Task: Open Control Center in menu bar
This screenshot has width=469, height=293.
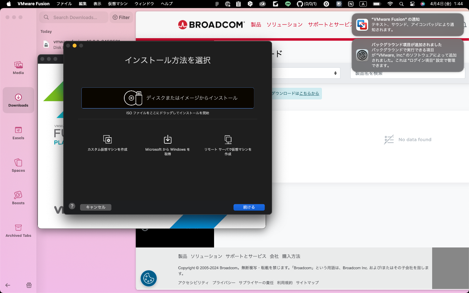Action: (412, 4)
